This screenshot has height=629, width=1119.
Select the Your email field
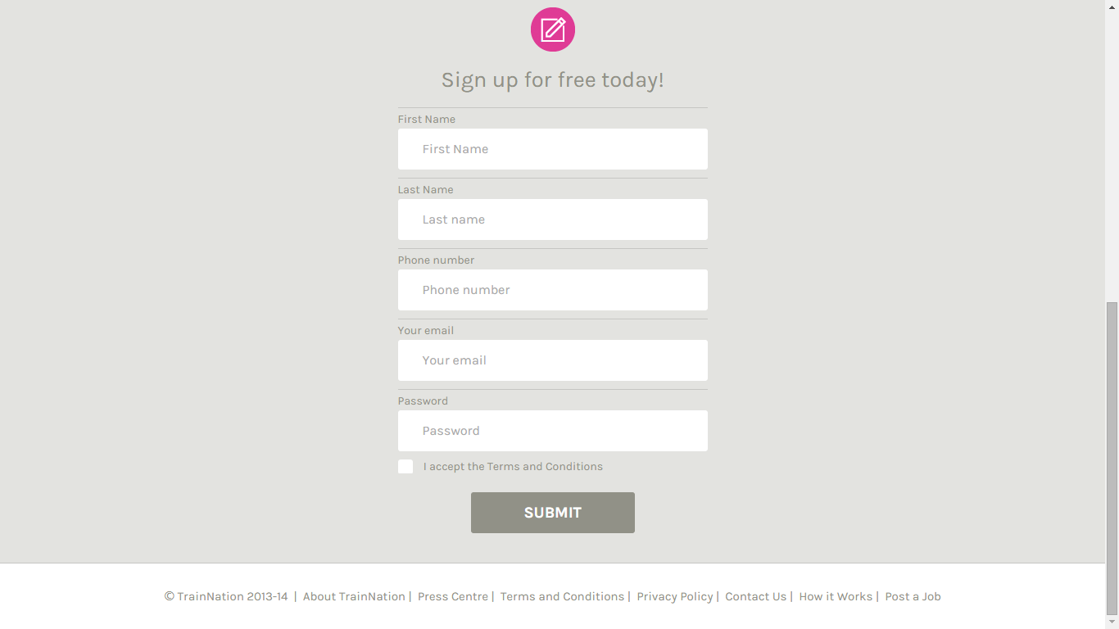pyautogui.click(x=553, y=360)
